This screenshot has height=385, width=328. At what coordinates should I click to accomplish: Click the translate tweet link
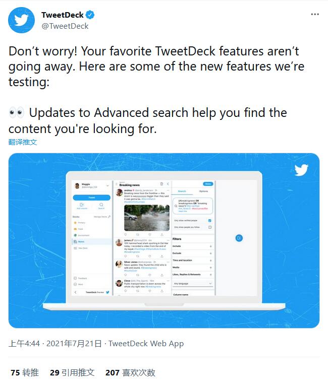[23, 142]
